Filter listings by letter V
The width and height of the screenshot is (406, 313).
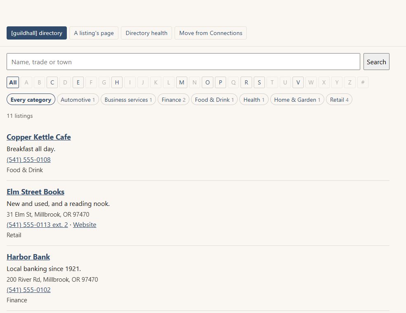pyautogui.click(x=298, y=82)
